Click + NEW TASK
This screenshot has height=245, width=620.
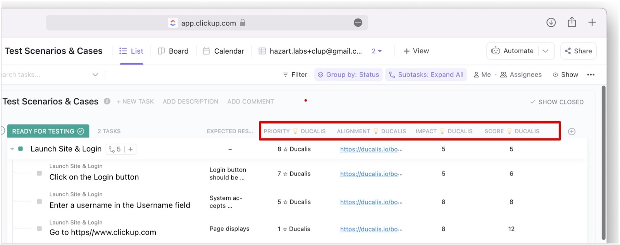135,102
